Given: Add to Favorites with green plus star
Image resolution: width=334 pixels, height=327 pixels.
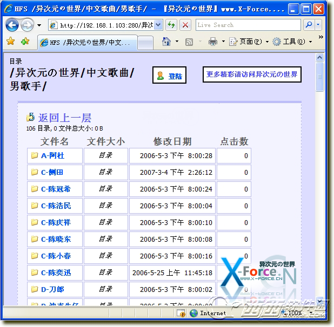Looking at the screenshot, I should (25, 41).
